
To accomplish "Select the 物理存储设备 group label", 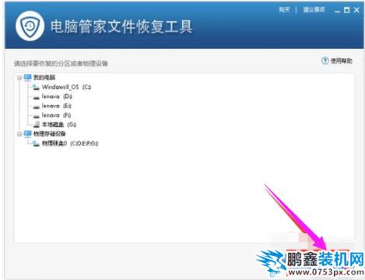I will (49, 134).
